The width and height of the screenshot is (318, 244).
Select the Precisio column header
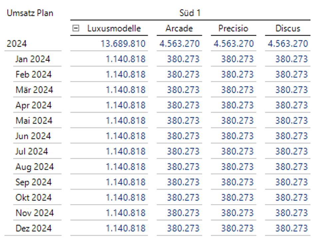click(233, 29)
